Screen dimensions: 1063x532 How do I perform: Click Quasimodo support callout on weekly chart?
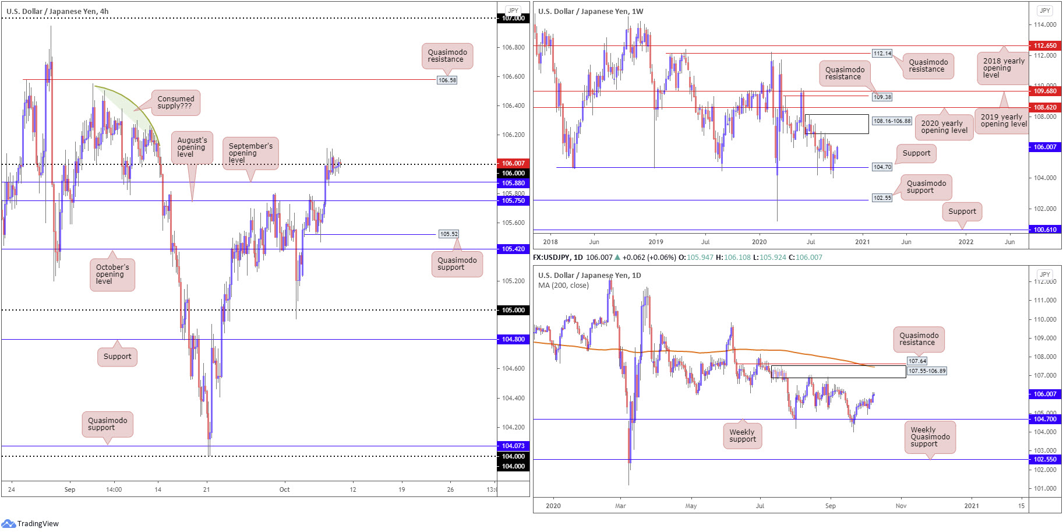tap(926, 187)
